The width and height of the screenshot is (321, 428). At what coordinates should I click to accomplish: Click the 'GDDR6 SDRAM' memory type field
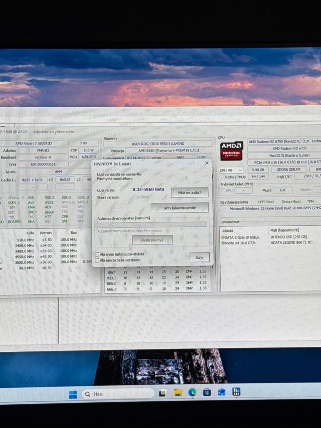[288, 170]
